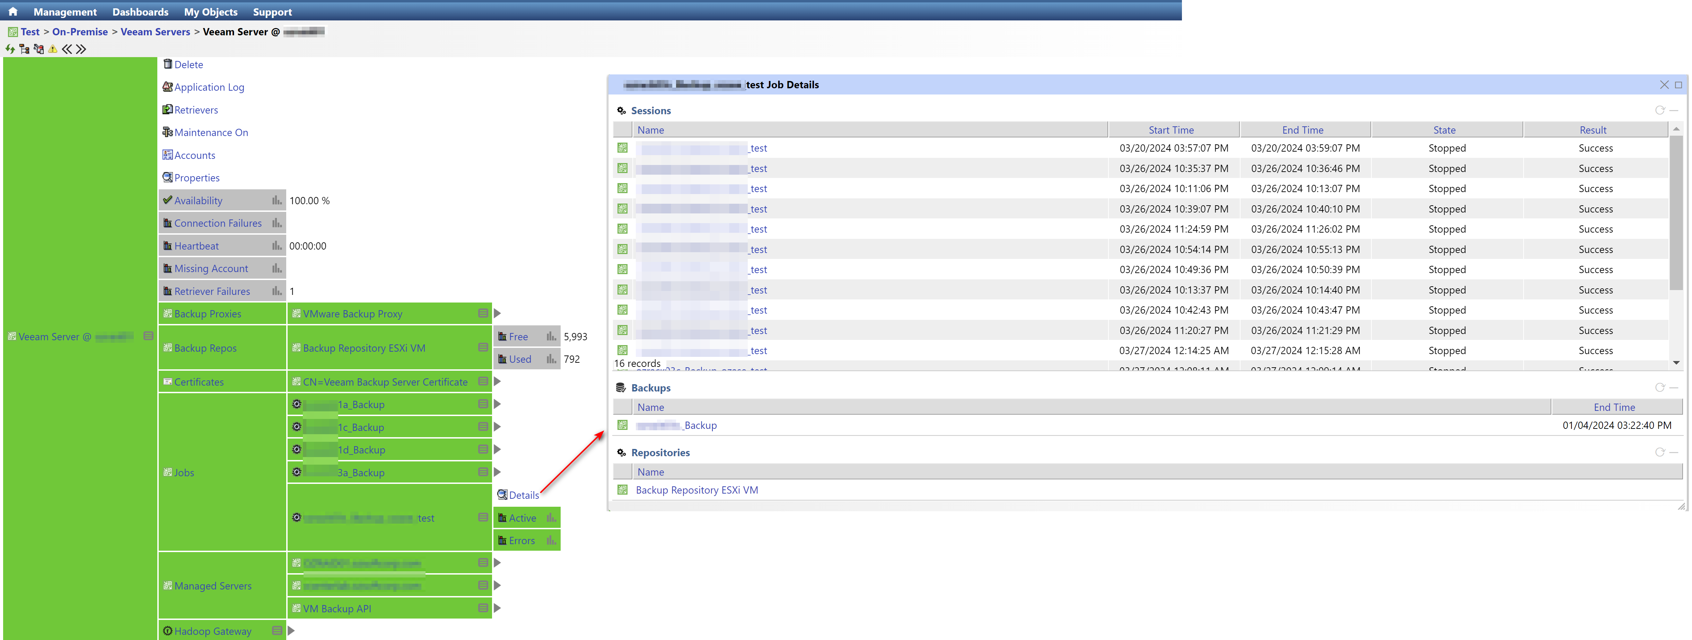Open the Active metric bar chart icon

pos(551,518)
